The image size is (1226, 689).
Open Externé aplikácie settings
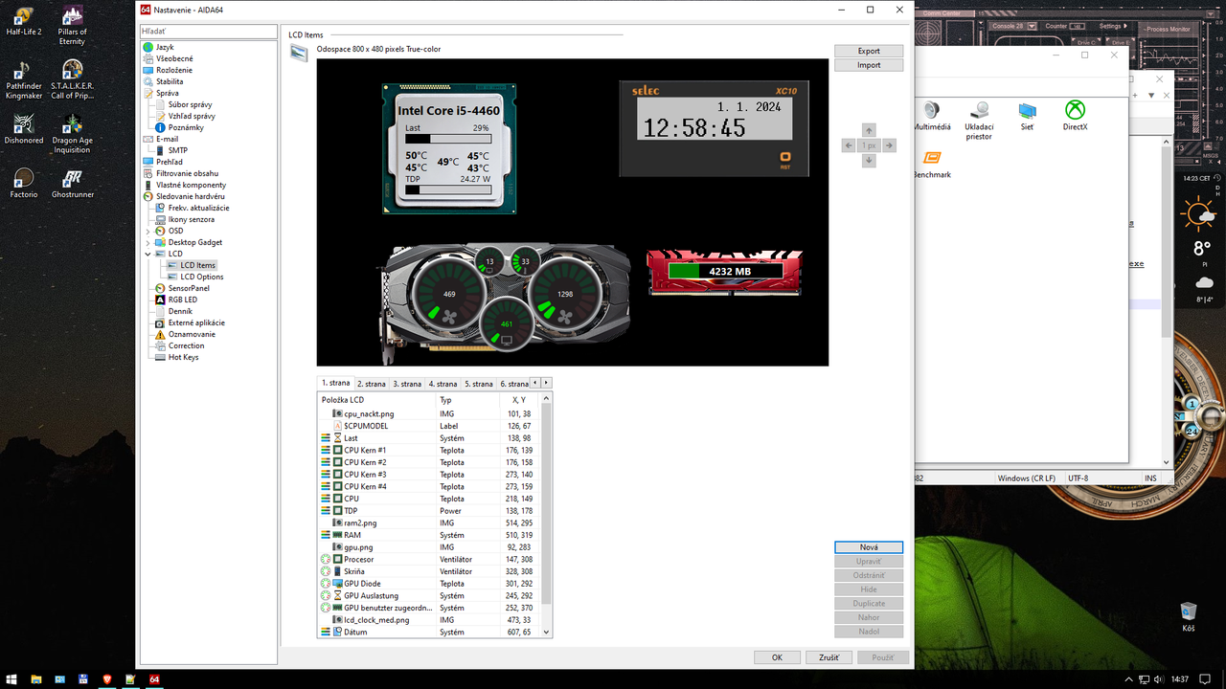point(196,322)
